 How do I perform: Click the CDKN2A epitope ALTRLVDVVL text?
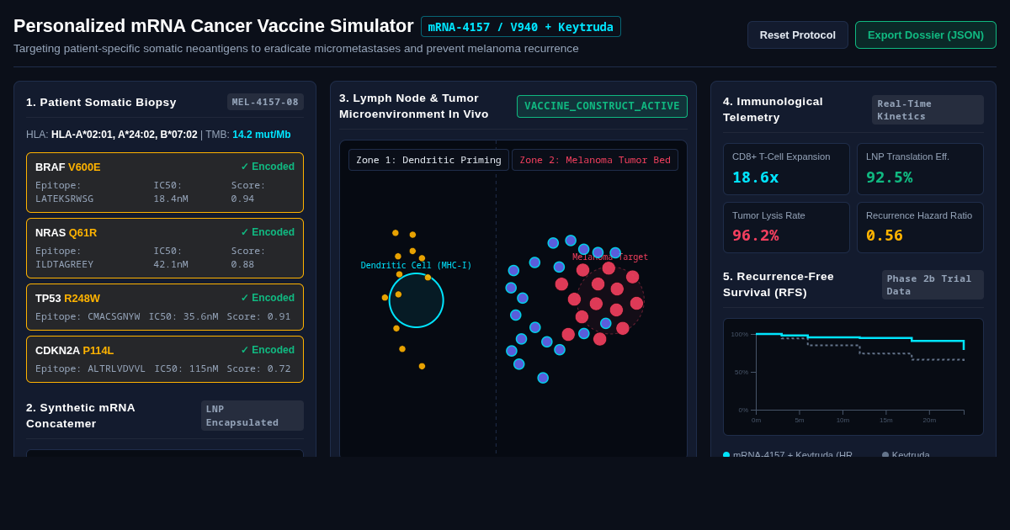(116, 368)
